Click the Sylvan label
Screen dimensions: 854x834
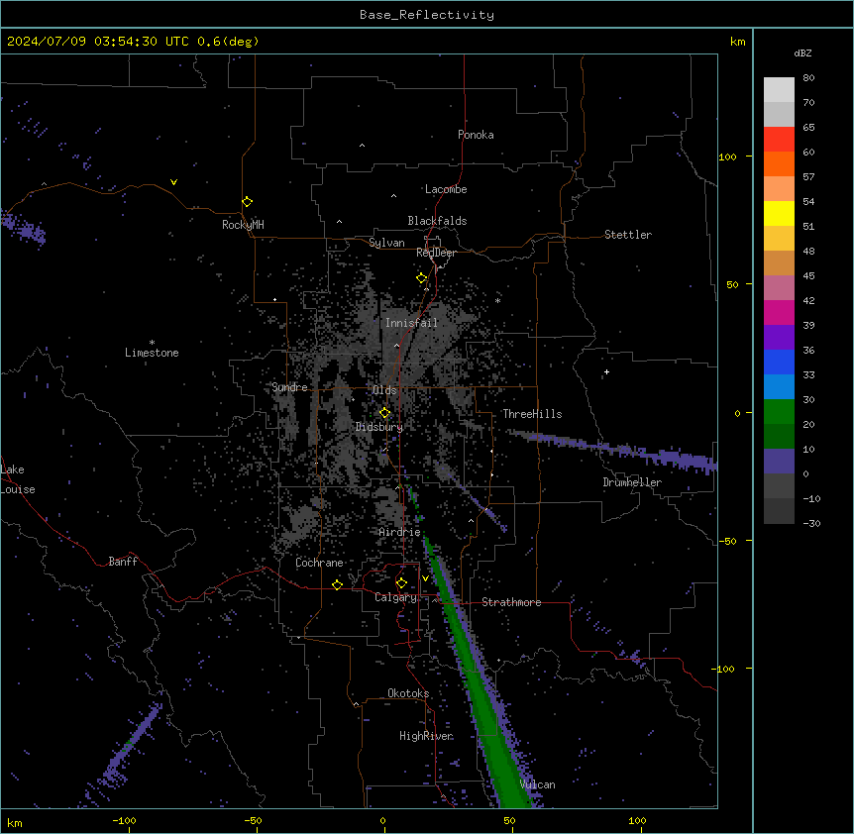(x=386, y=243)
